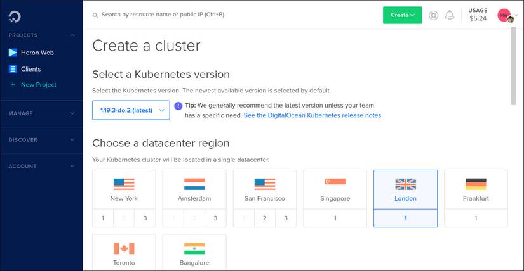Select New York datacenter 1
This screenshot has width=524, height=271.
(103, 218)
